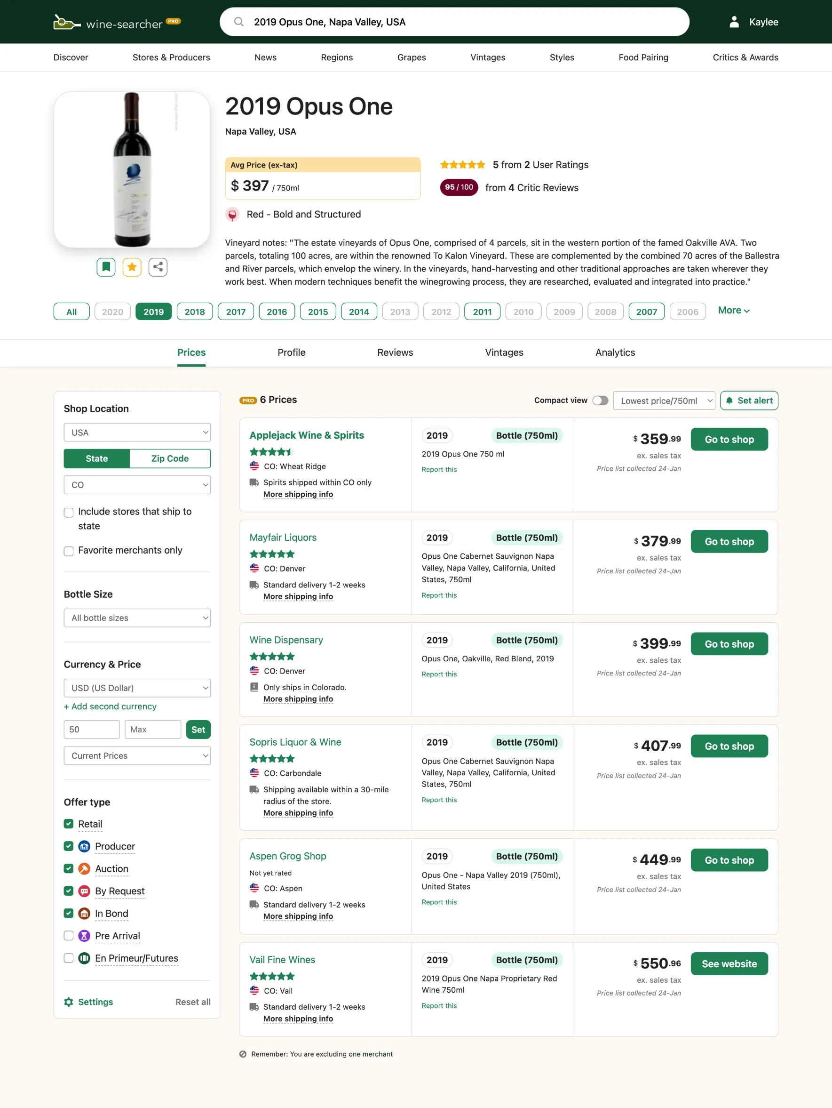
Task: Click the red wine glass style icon
Action: (x=232, y=214)
